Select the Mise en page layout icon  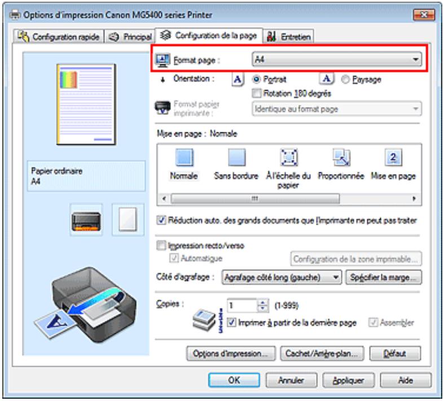point(393,157)
